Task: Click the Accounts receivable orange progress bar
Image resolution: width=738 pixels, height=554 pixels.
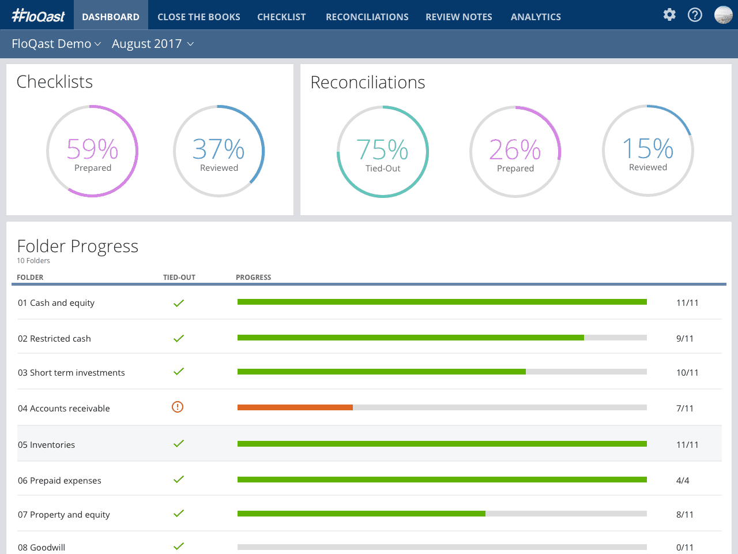Action: point(295,407)
